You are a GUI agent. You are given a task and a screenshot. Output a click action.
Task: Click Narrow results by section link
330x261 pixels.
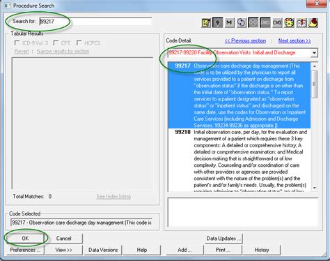coord(63,52)
